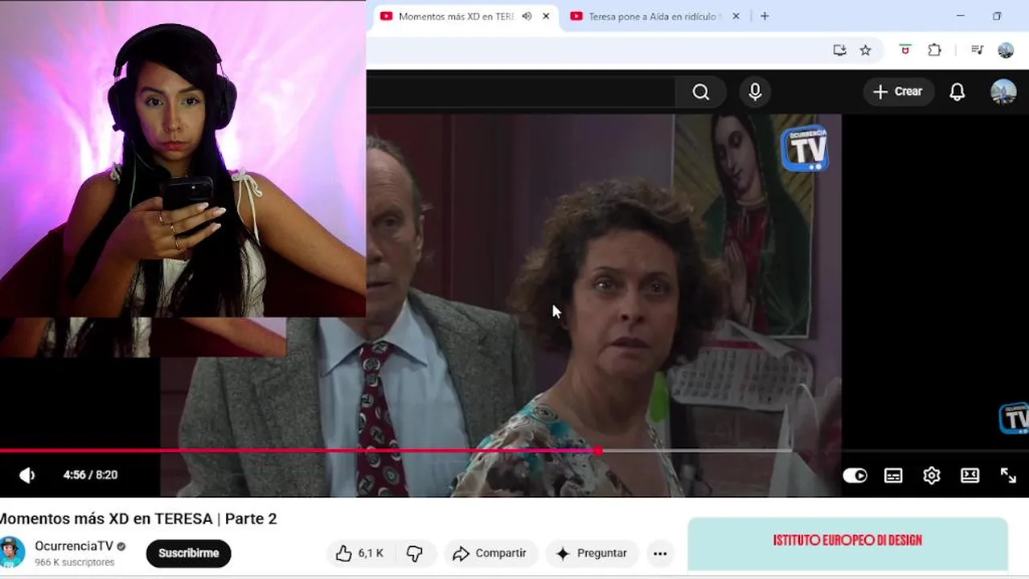Open the more actions three-dot menu
The width and height of the screenshot is (1029, 579).
click(660, 553)
